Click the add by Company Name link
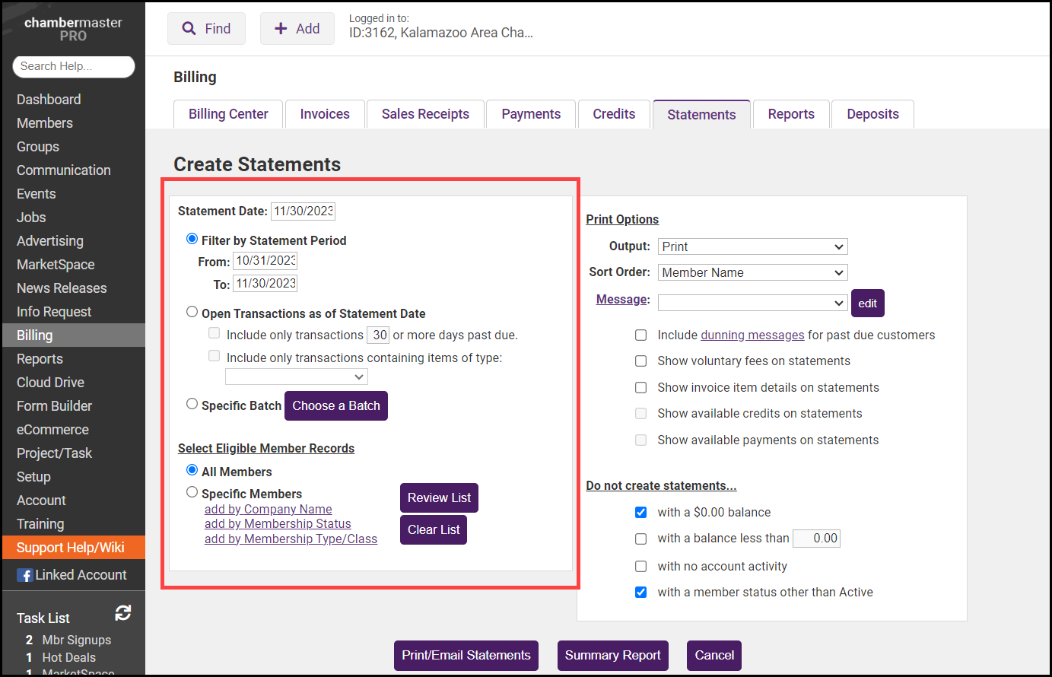1052x677 pixels. pos(268,510)
